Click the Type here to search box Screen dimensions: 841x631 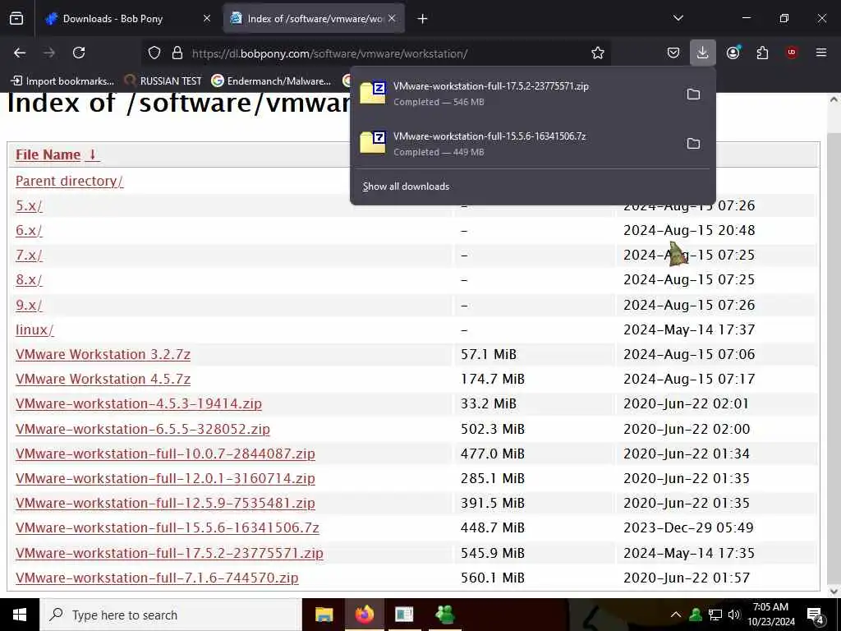tap(171, 615)
